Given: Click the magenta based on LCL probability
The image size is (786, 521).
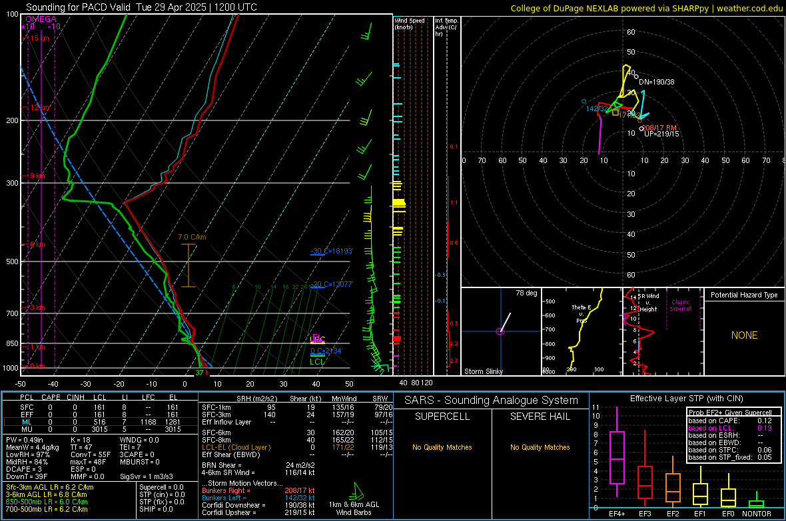Looking at the screenshot, I should click(x=729, y=428).
